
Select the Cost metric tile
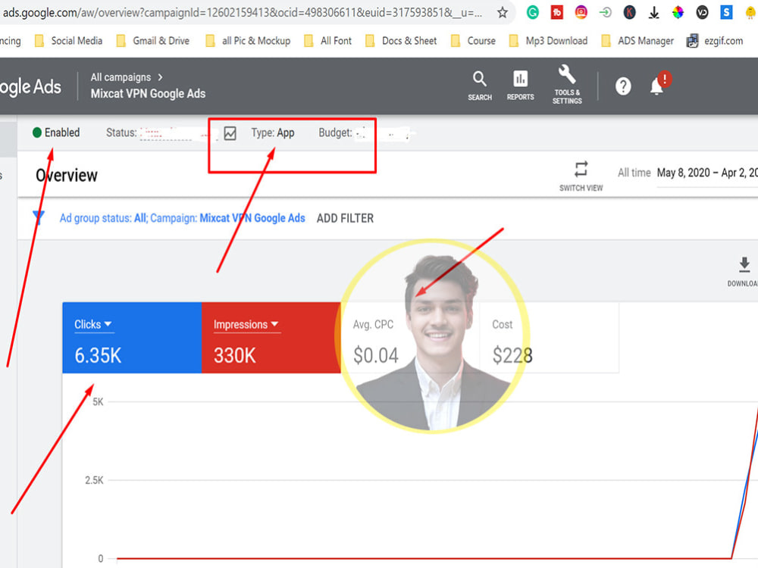[x=549, y=338]
